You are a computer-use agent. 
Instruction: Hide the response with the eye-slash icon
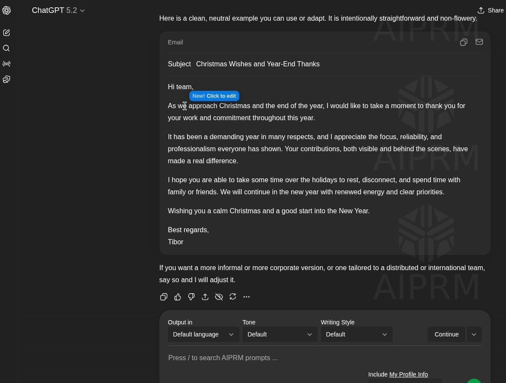coord(219,297)
